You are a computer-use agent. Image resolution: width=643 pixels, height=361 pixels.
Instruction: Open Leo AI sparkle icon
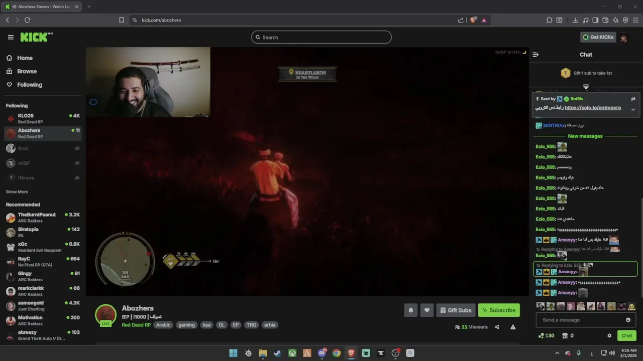[x=615, y=20]
